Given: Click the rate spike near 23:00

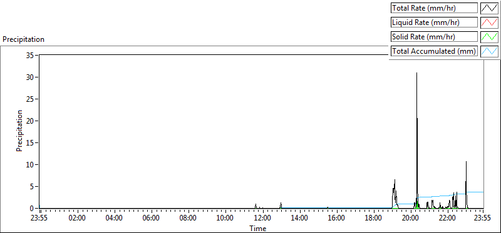Looking at the screenshot, I should 466,185.
